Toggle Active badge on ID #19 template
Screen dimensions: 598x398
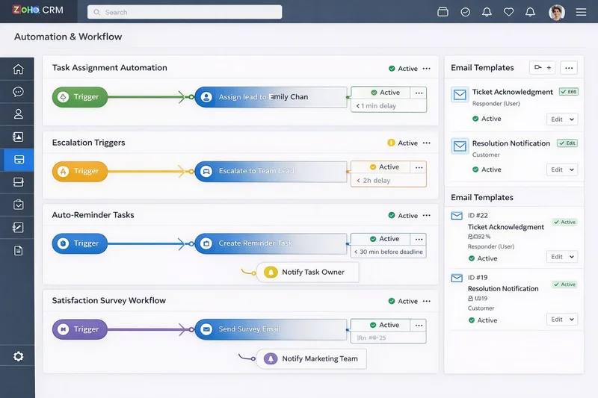[564, 284]
